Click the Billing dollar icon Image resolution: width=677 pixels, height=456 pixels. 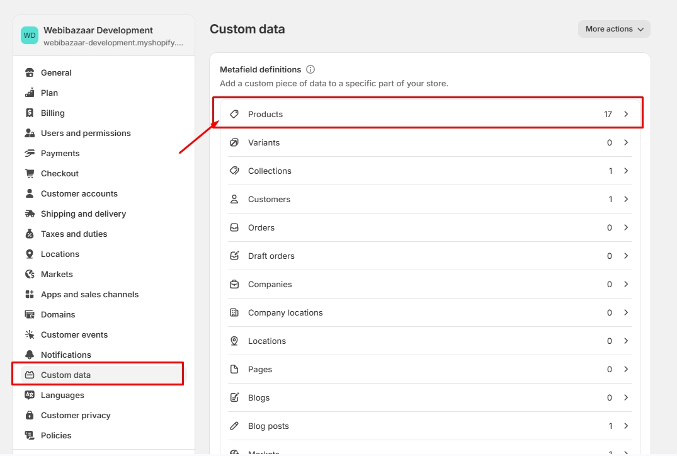pos(30,113)
